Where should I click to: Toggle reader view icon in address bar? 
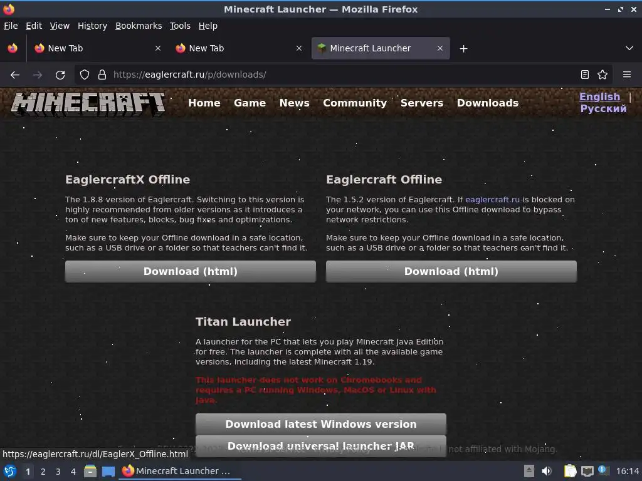585,75
